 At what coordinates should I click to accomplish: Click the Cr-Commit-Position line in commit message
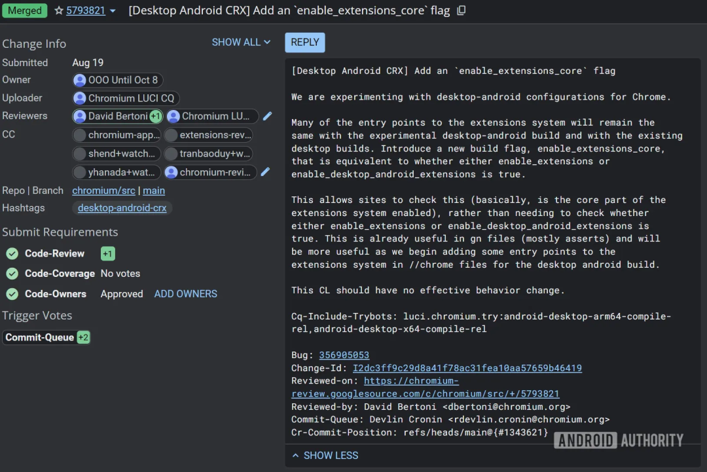[x=420, y=433]
